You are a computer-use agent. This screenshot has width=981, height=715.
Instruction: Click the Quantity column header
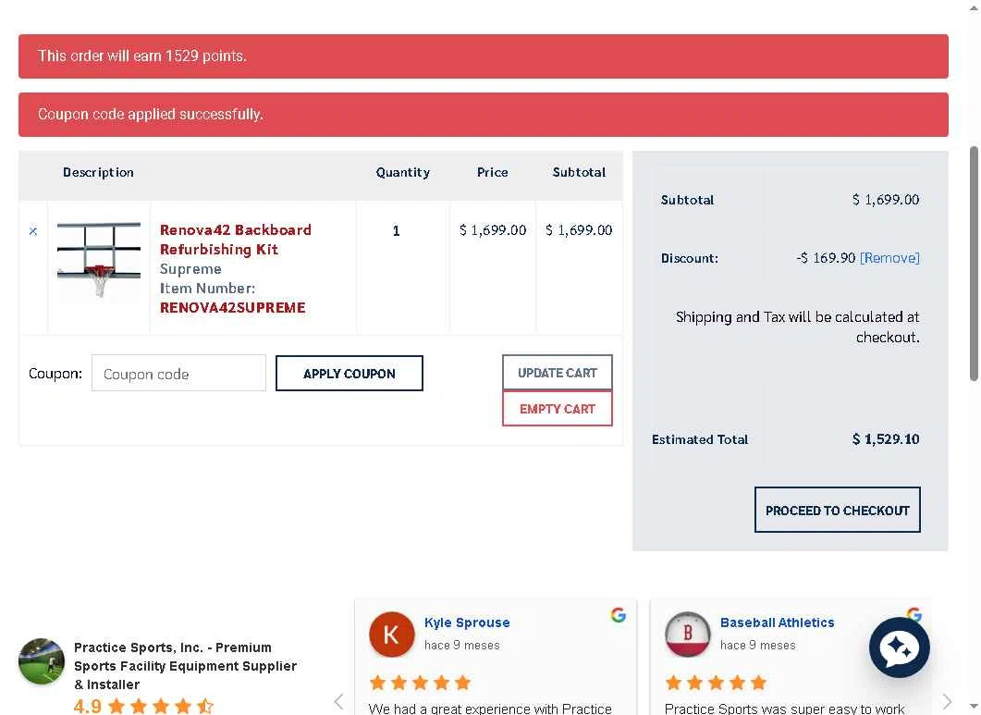coord(403,172)
